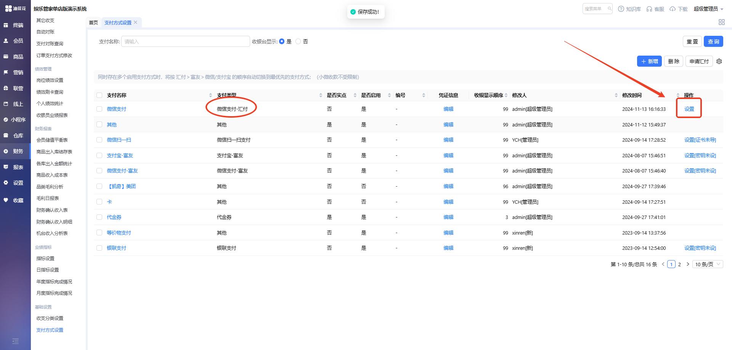732x350 pixels.
Task: Click the 删除 button
Action: 674,61
